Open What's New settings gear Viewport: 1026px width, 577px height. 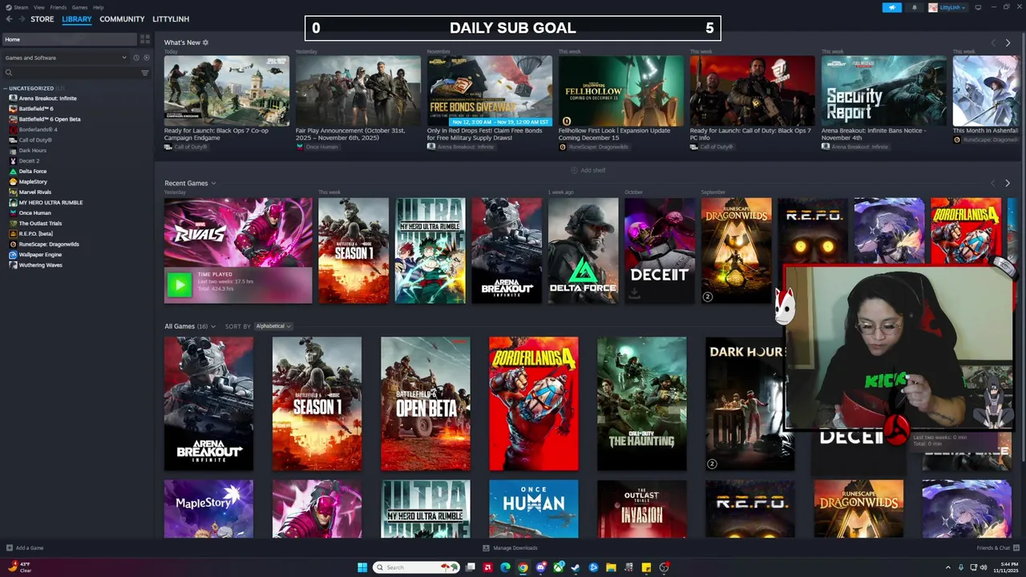205,42
